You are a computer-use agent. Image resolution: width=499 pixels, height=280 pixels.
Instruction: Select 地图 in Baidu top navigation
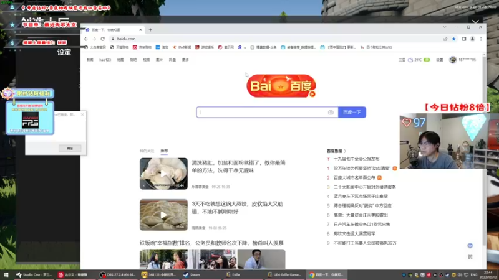click(x=120, y=60)
